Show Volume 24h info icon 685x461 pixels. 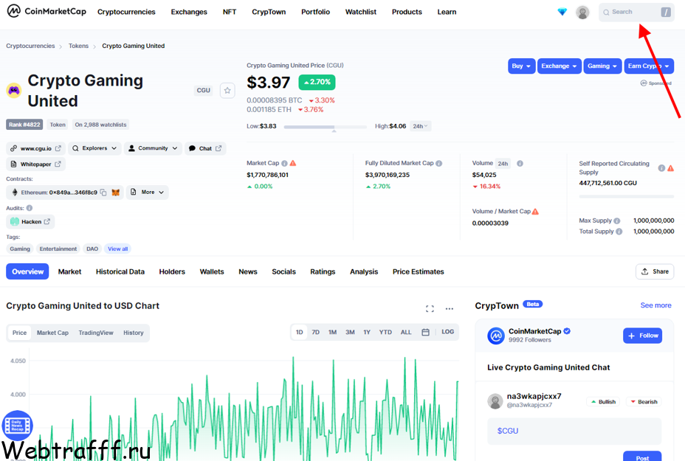[x=520, y=163]
